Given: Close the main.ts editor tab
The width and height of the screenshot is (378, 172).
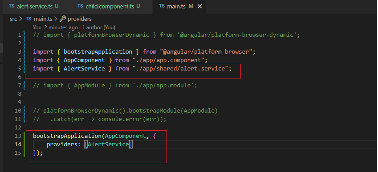Looking at the screenshot, I should [199, 7].
